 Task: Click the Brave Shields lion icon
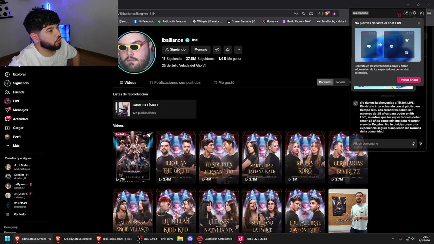point(327,14)
